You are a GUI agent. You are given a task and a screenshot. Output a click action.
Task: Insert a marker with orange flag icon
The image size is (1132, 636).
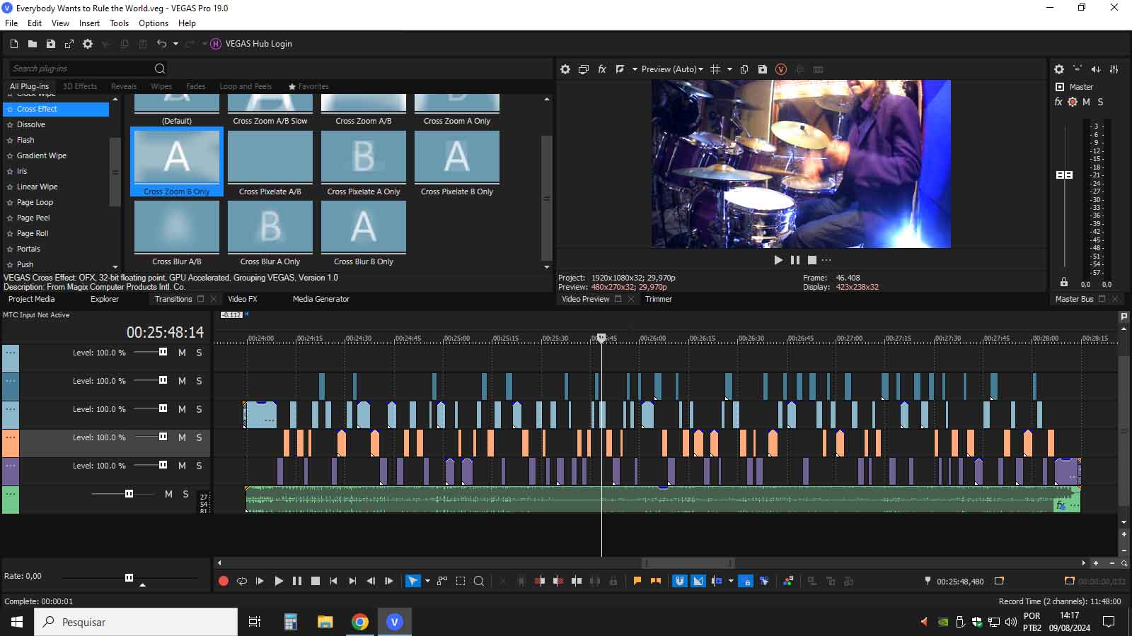[637, 581]
